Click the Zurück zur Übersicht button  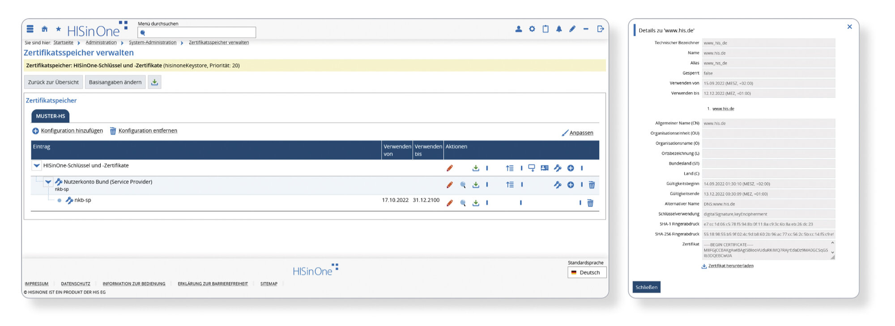tap(53, 82)
